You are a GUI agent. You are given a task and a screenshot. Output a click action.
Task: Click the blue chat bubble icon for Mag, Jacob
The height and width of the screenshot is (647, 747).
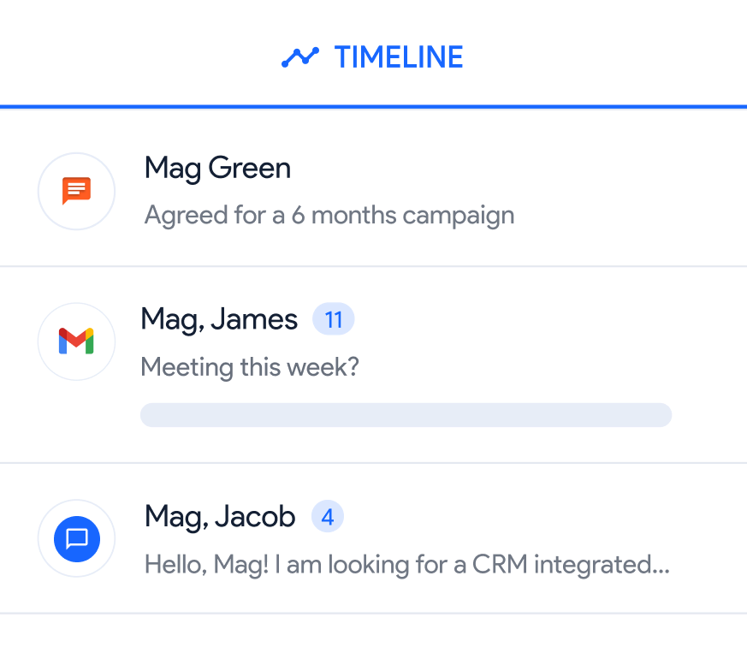(x=76, y=539)
